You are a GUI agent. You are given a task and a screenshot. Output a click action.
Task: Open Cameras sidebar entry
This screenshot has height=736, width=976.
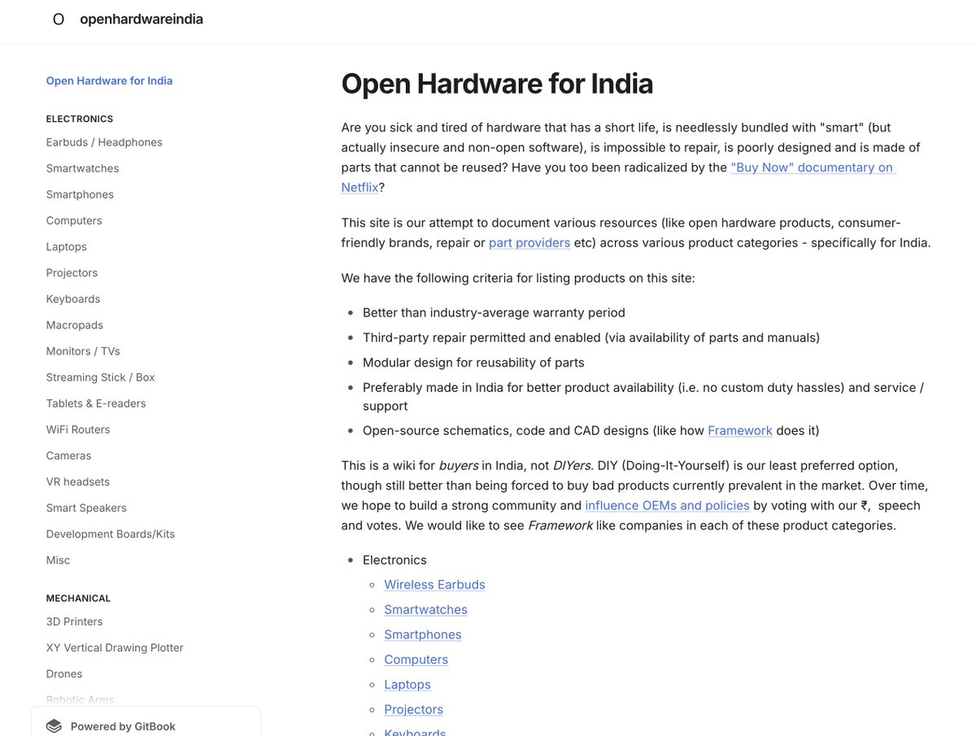click(68, 455)
